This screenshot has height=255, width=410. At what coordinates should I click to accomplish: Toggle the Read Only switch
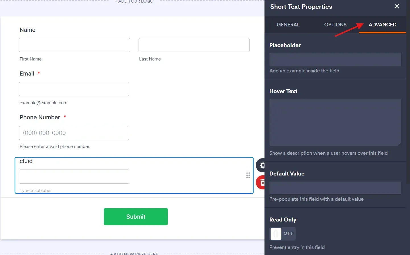(x=283, y=234)
